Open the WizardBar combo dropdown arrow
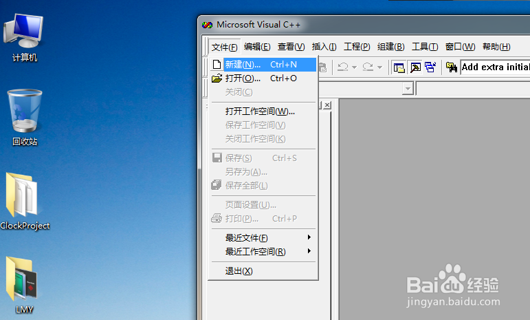530x320 pixels. (408, 89)
